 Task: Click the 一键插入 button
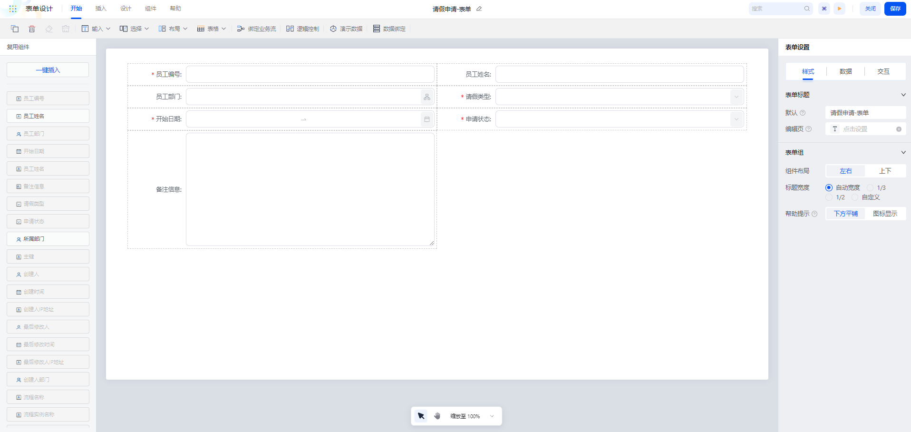point(48,70)
